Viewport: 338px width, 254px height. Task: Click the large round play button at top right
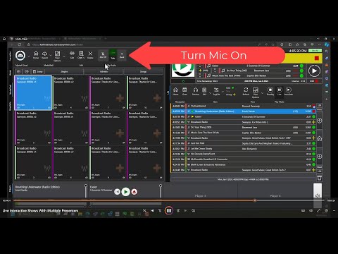(x=314, y=71)
